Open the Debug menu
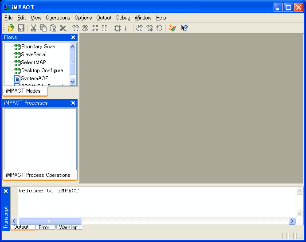The image size is (306, 242). (123, 18)
